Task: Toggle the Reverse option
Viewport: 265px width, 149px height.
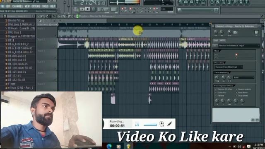Action: coord(220,96)
